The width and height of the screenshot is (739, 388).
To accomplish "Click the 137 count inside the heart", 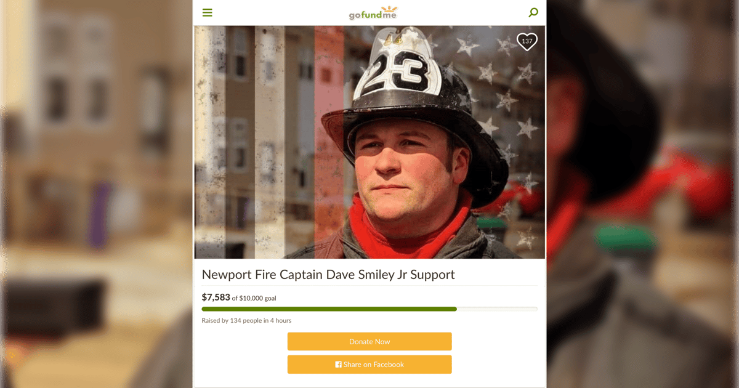I will [527, 41].
